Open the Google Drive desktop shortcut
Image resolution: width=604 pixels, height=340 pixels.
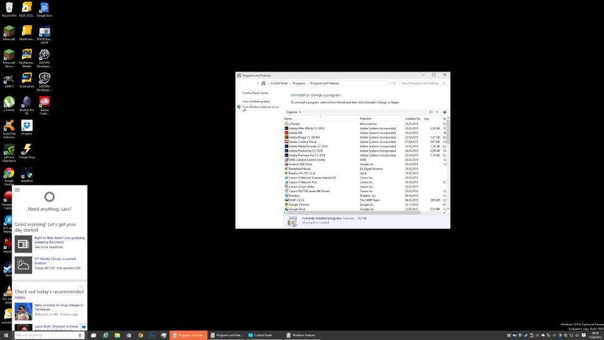27,152
